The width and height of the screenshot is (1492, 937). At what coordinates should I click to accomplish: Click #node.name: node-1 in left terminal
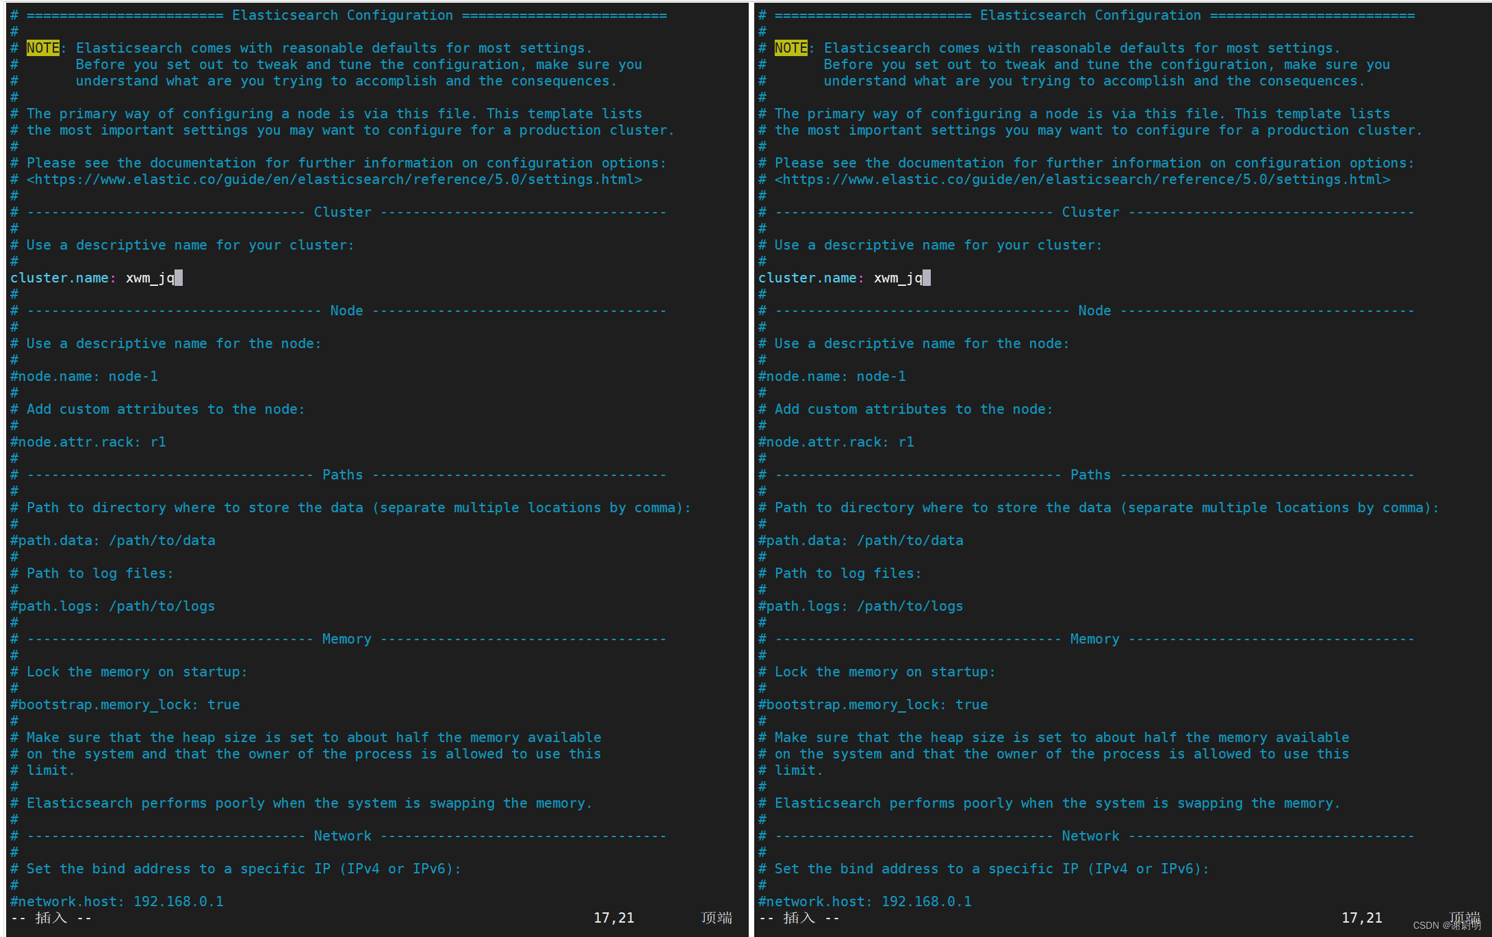point(84,376)
